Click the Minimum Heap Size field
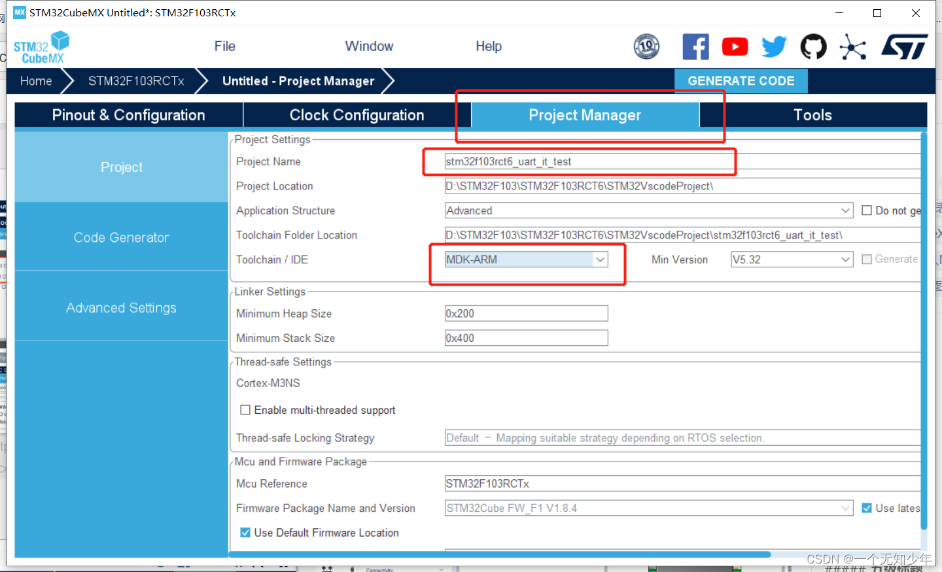Image resolution: width=942 pixels, height=572 pixels. point(527,314)
